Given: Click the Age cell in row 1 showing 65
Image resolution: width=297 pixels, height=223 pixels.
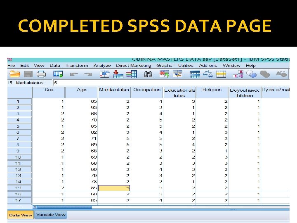Looking at the screenshot, I should [x=81, y=102].
